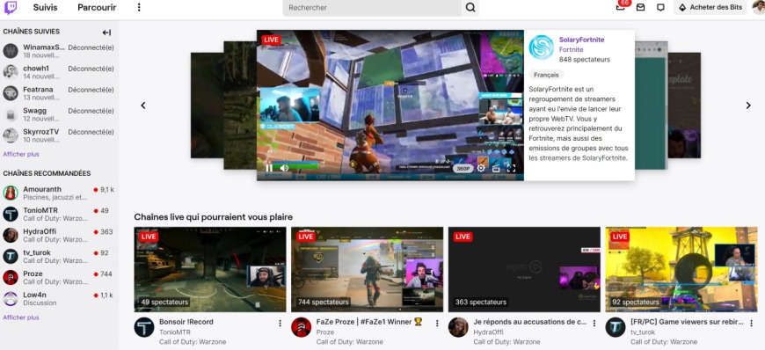Select WinamaxS followed channel
The width and height of the screenshot is (765, 350).
59,51
